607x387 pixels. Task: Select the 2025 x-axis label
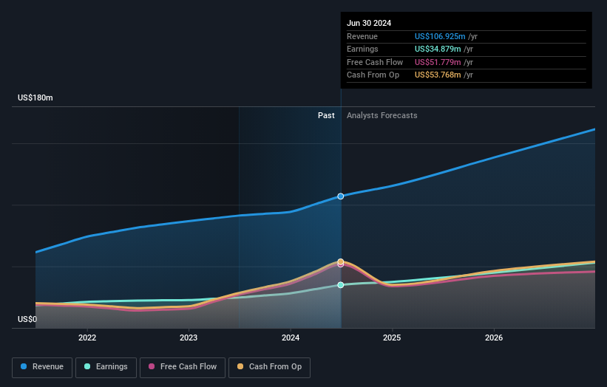392,338
